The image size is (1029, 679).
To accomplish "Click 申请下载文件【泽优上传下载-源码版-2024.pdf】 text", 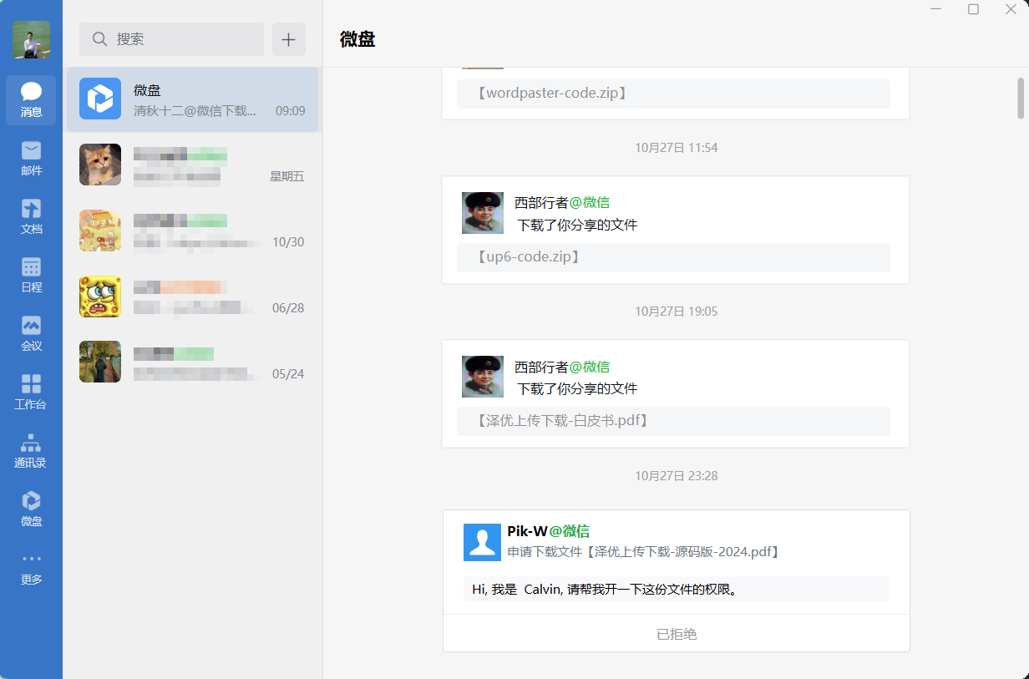I will click(646, 552).
